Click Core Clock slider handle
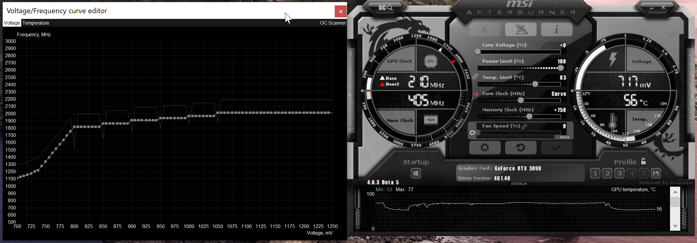 tap(521, 100)
